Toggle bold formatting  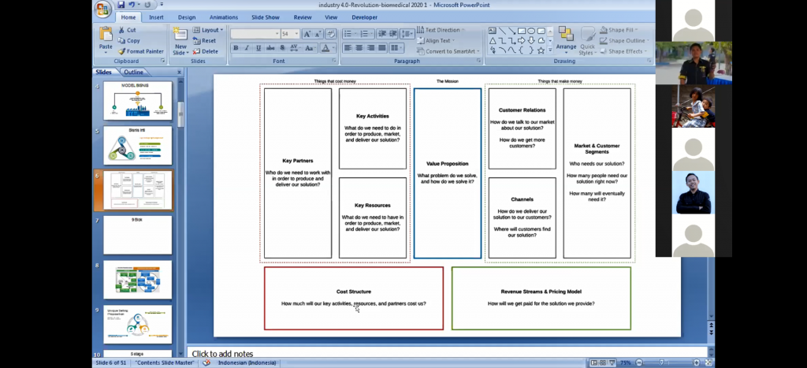point(236,48)
